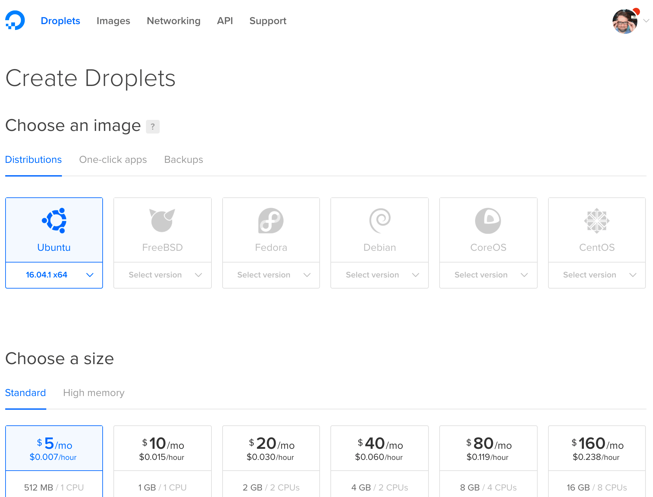Image resolution: width=653 pixels, height=497 pixels.
Task: Expand the Debian Select version dropdown
Action: click(x=379, y=275)
